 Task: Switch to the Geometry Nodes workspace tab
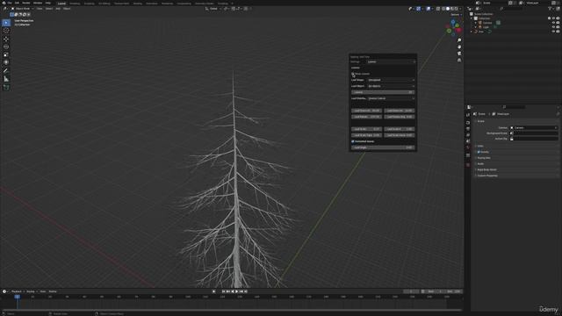click(x=205, y=4)
